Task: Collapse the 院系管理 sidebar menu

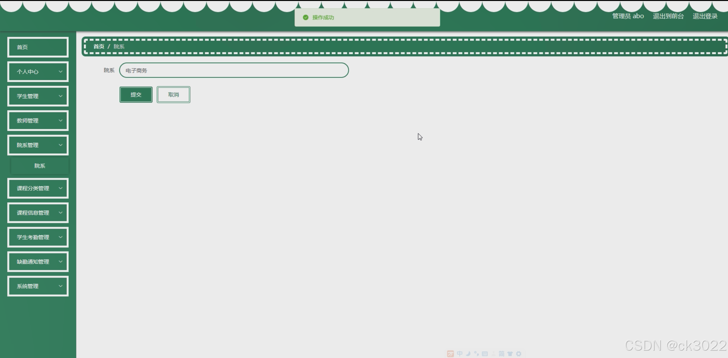Action: point(38,145)
